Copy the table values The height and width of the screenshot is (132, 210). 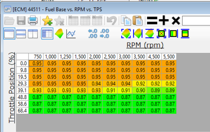(x=126, y=21)
